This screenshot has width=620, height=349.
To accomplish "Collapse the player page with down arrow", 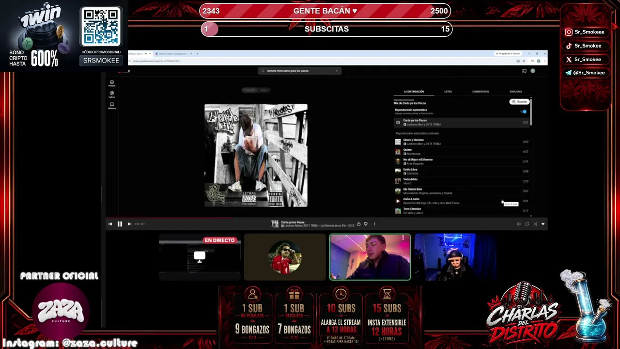I will (x=543, y=224).
